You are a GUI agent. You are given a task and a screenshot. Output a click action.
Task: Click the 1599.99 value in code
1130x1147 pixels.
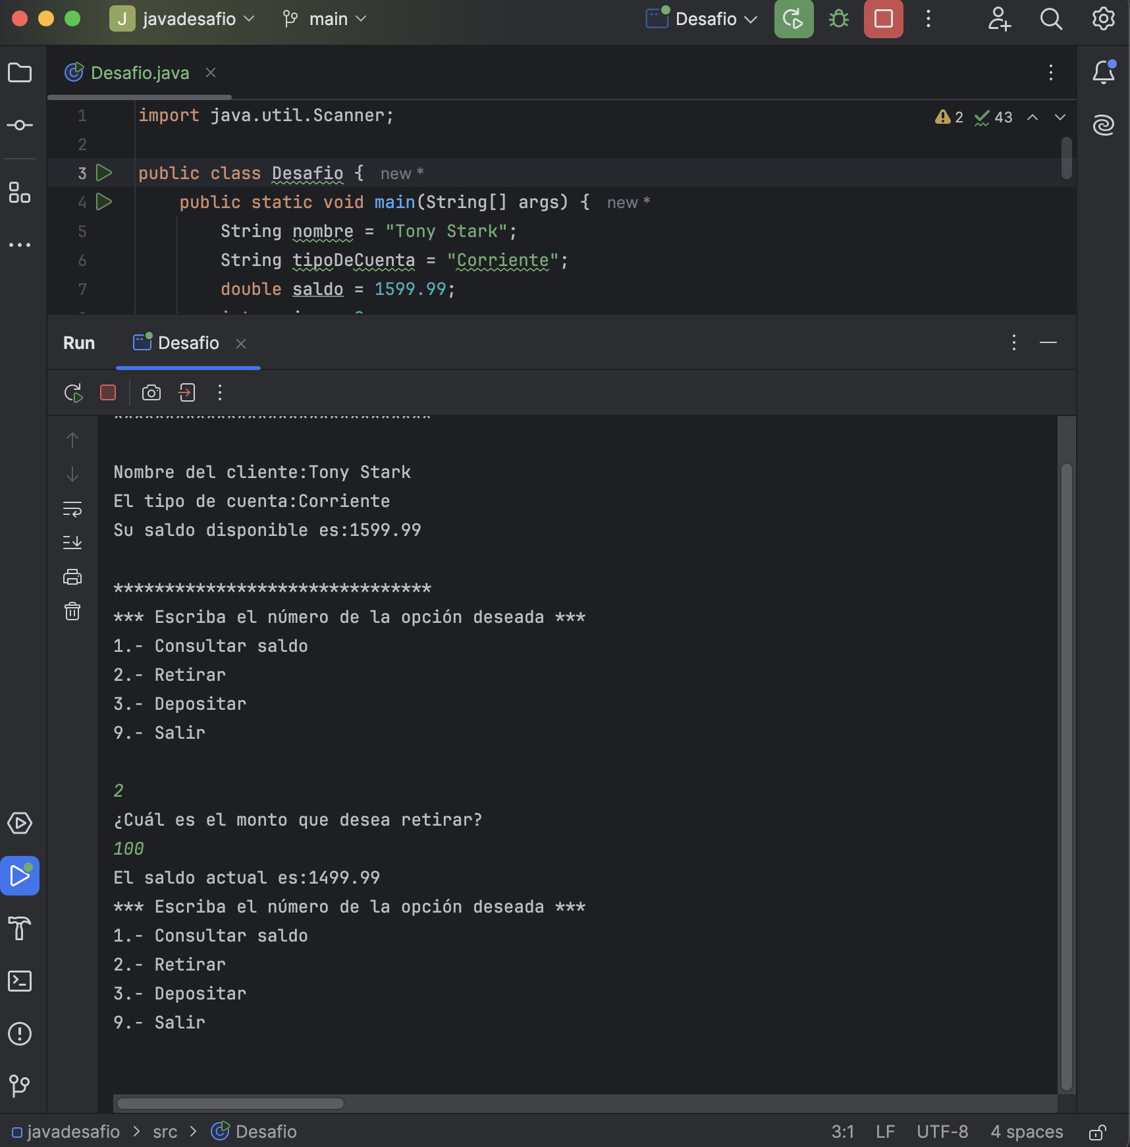pyautogui.click(x=410, y=289)
